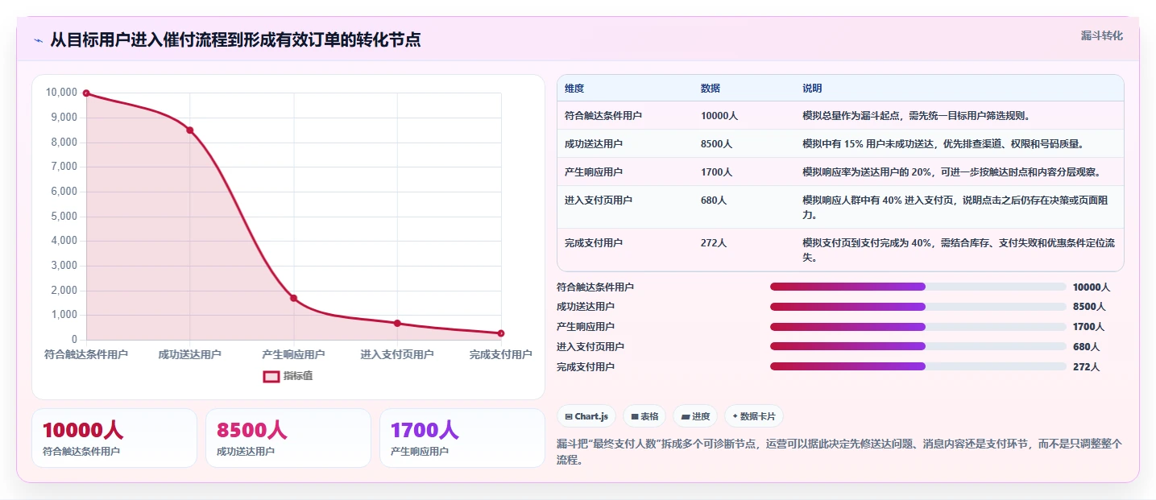Click the 符合触达条件用户 progress bar
Screen dimensions: 1156x500
click(x=918, y=287)
